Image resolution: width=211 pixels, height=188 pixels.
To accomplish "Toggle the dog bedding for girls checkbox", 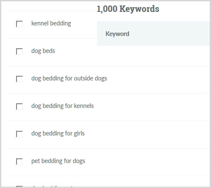I will point(19,134).
